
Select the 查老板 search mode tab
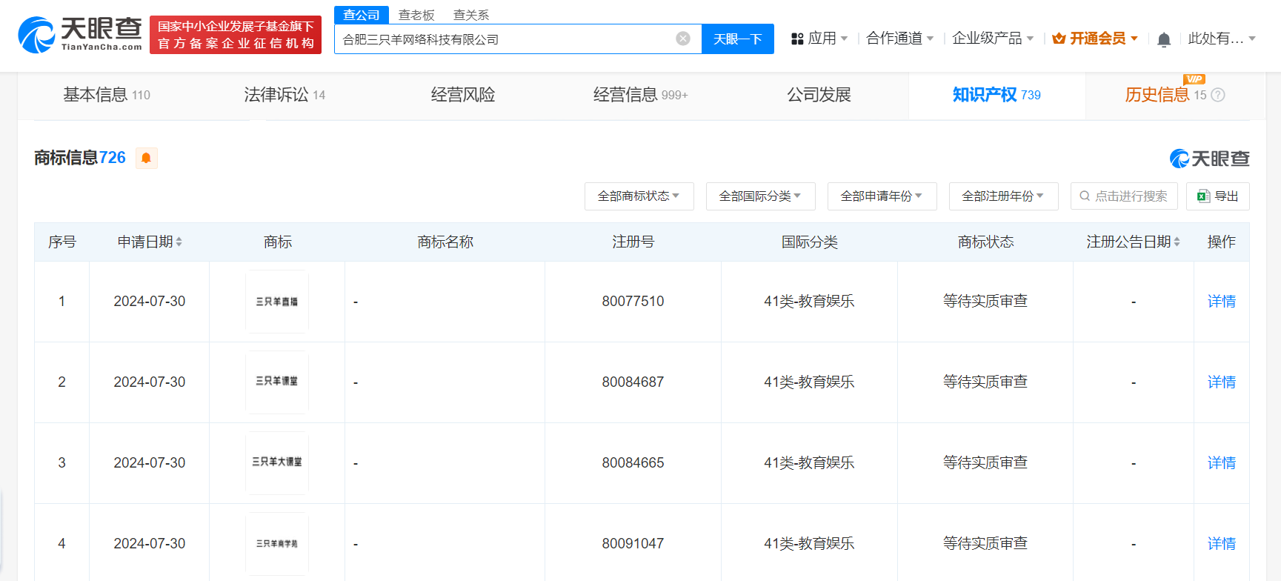click(416, 15)
